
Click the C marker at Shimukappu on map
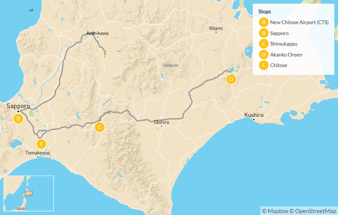click(100, 127)
